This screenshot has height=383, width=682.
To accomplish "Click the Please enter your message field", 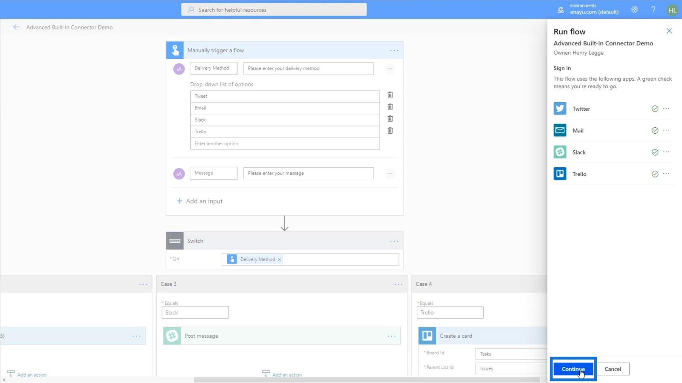I will tap(309, 173).
